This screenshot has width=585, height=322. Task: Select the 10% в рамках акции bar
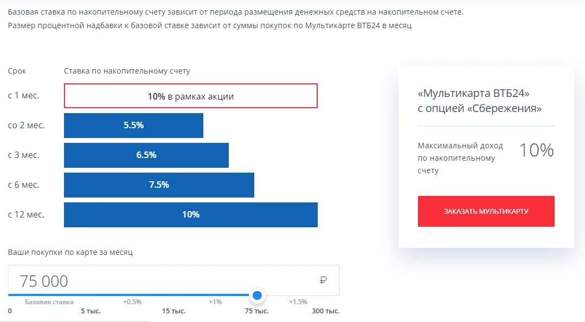pyautogui.click(x=191, y=96)
